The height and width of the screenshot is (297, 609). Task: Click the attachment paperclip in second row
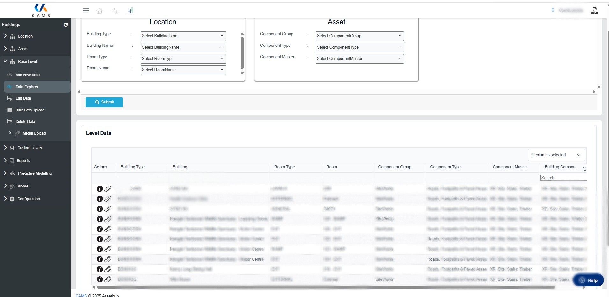pyautogui.click(x=108, y=199)
